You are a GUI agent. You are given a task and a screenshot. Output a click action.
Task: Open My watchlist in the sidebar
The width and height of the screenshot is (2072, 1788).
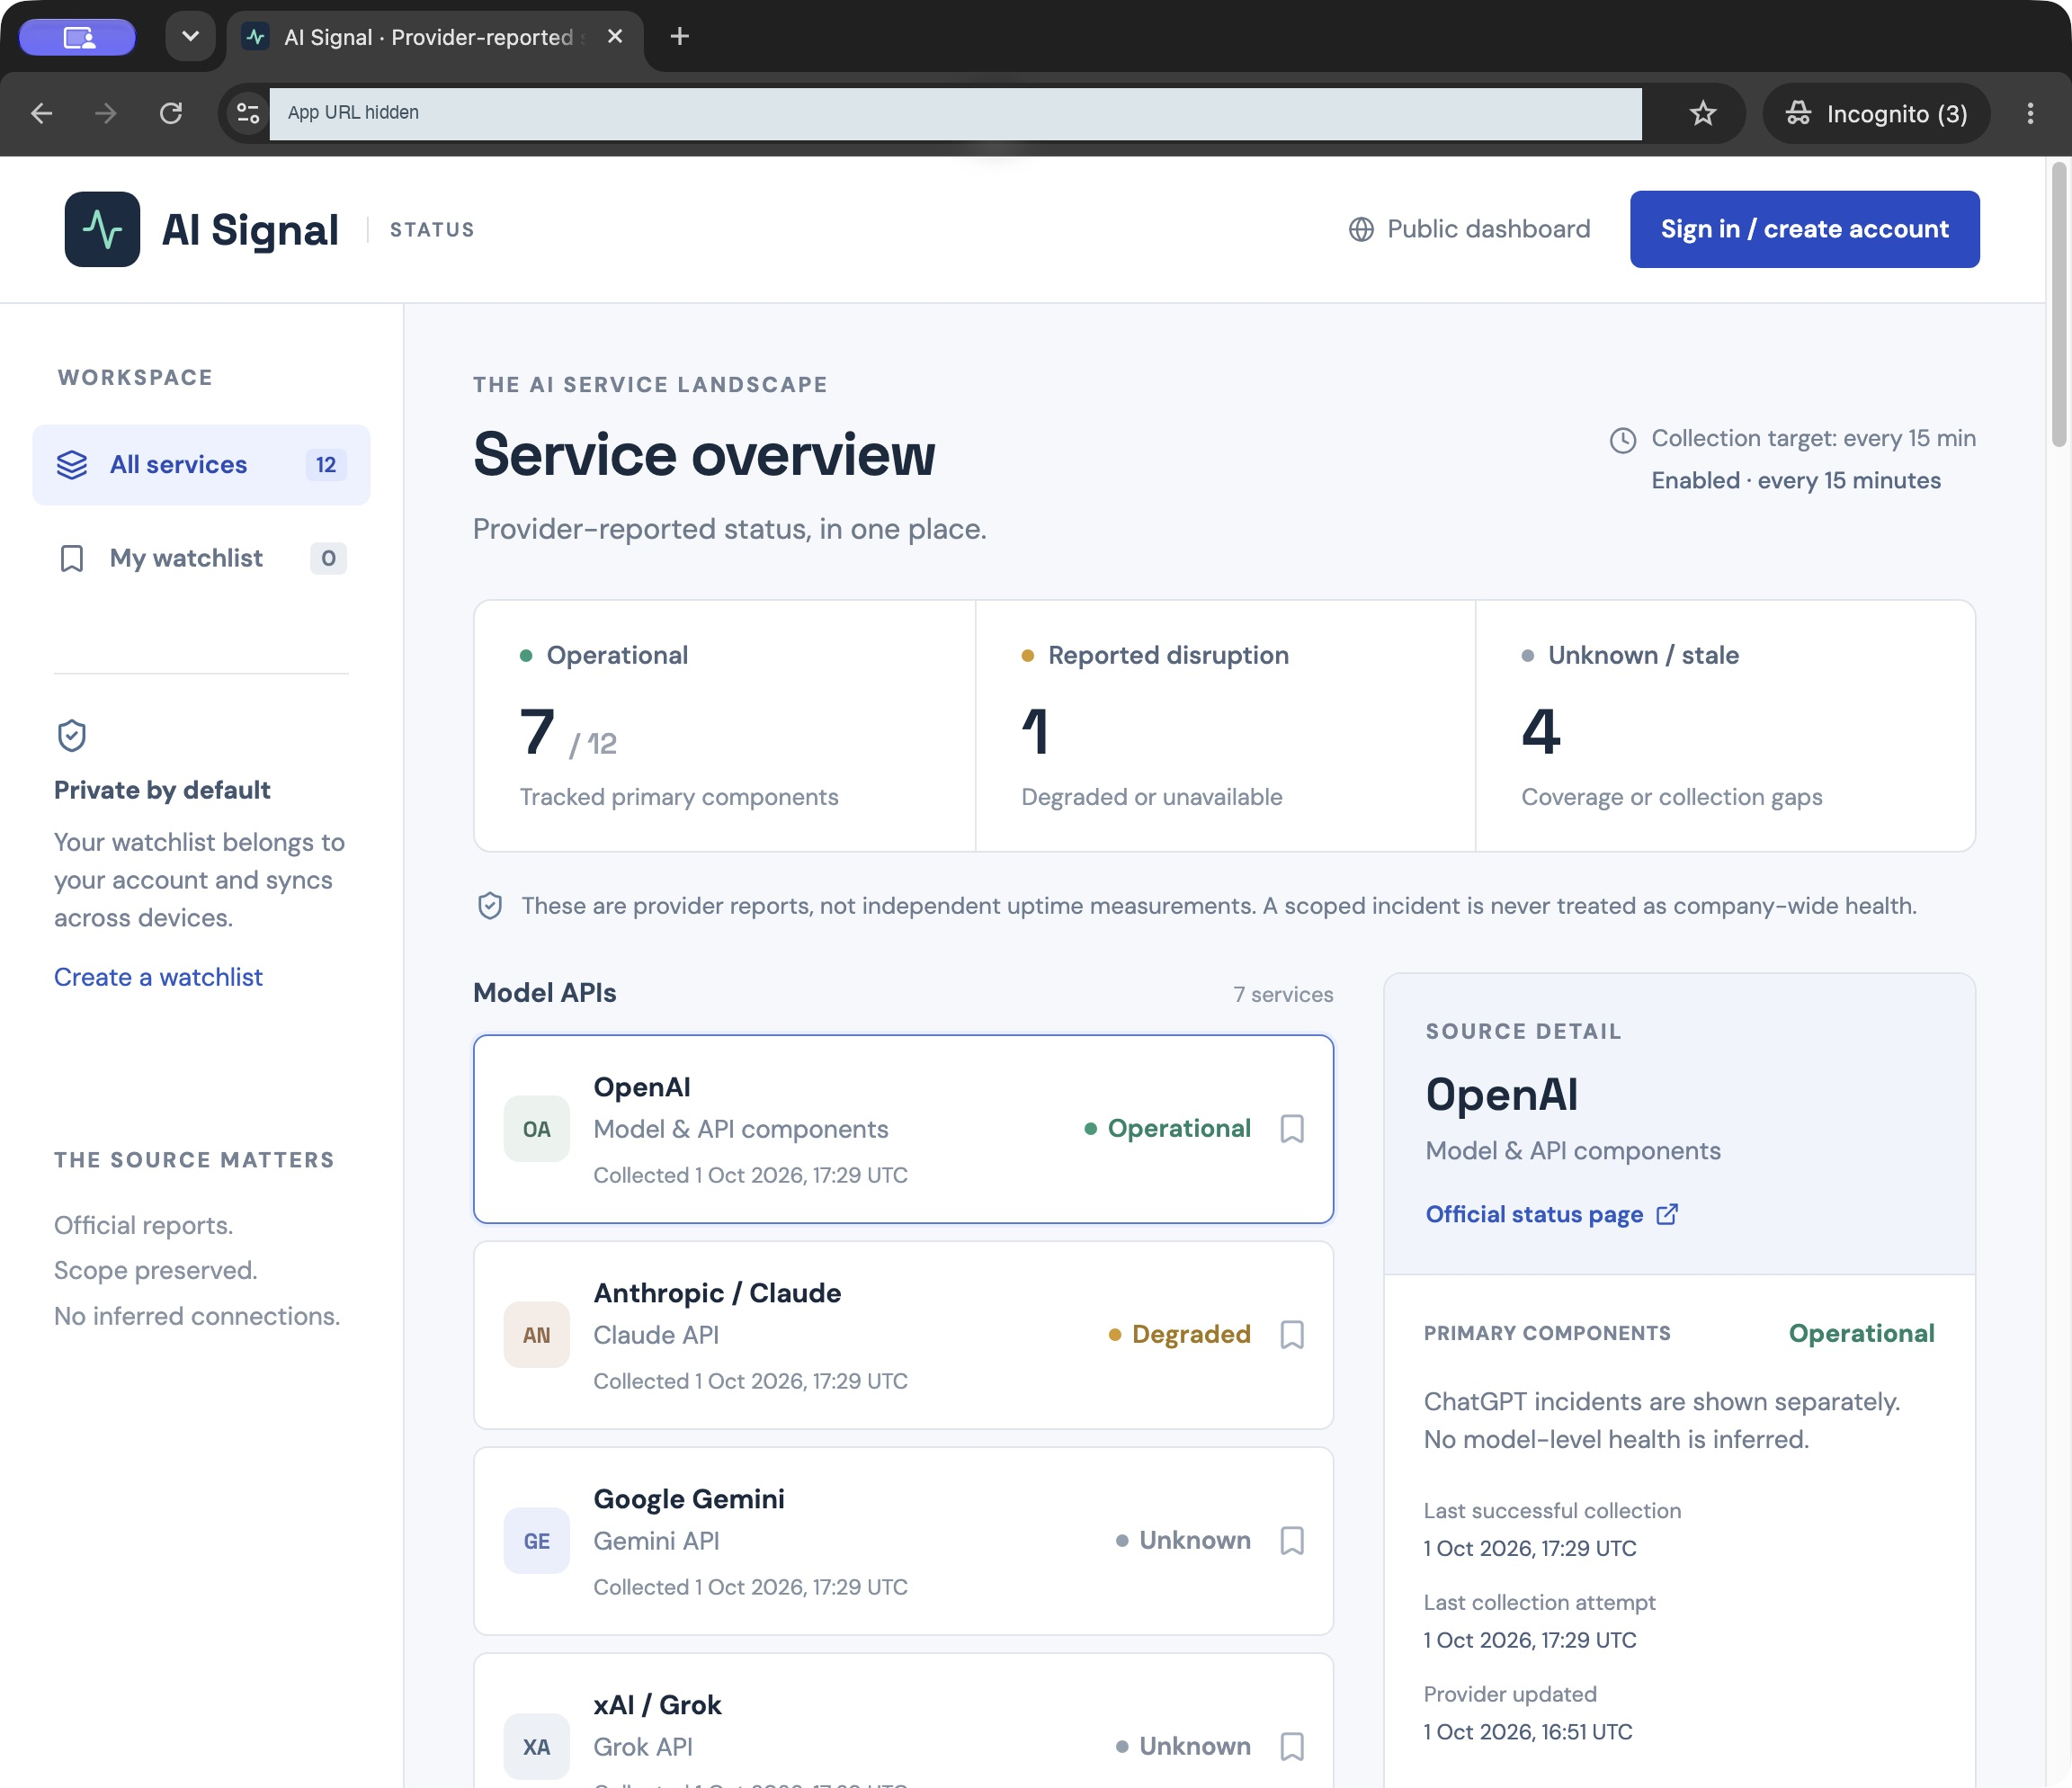click(201, 558)
